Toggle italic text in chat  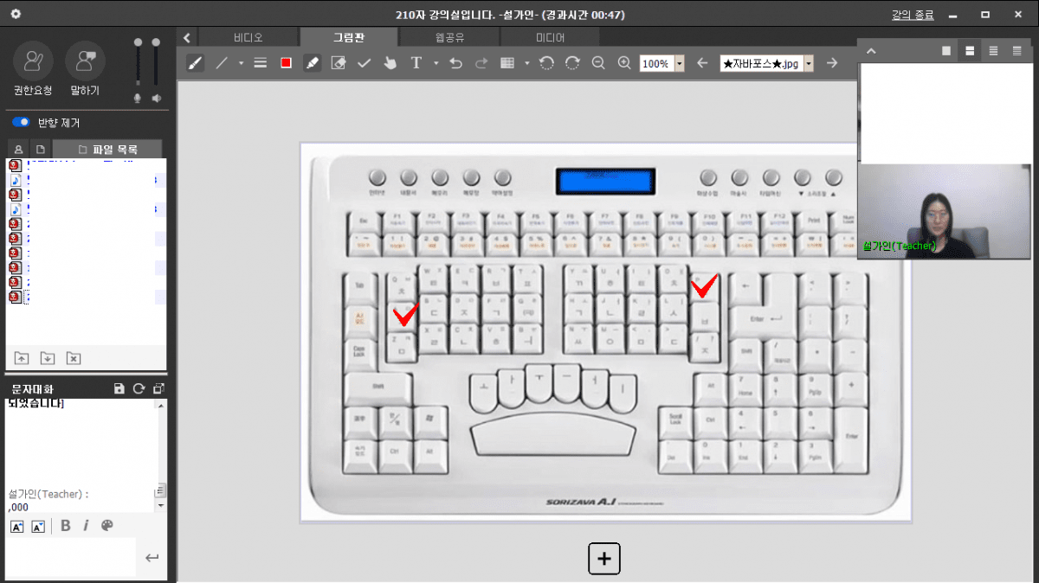[x=86, y=526]
